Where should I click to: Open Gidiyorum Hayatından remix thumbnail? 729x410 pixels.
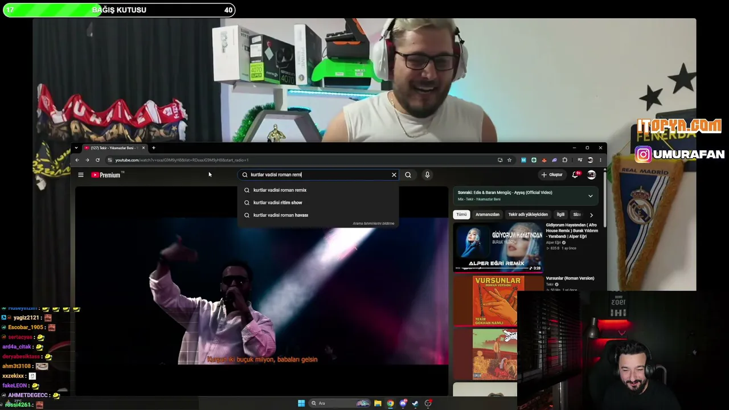tap(498, 248)
